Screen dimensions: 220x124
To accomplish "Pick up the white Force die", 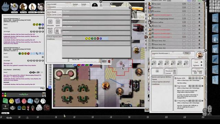I will [43, 101].
